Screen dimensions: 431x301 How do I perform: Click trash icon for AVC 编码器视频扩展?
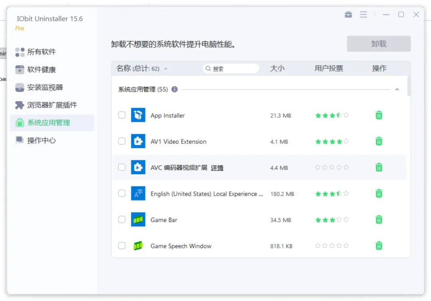379,167
